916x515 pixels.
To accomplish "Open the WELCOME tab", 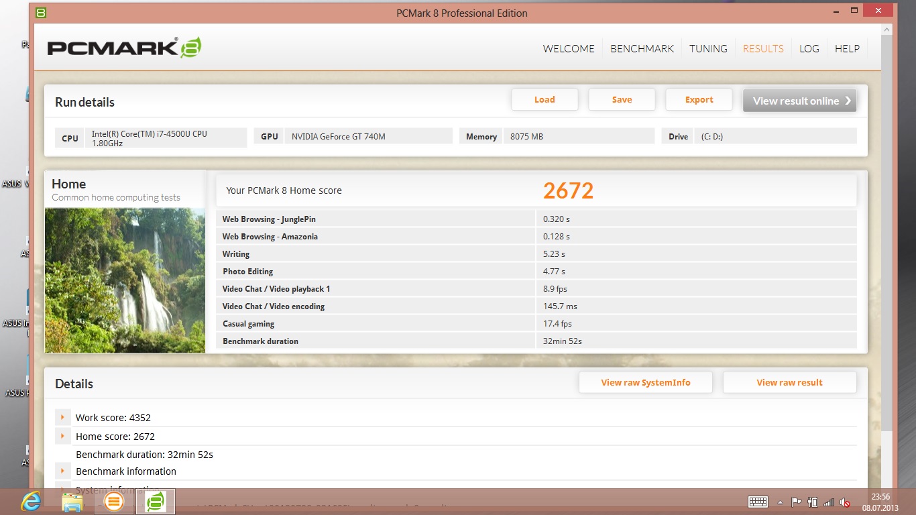I will tap(569, 48).
